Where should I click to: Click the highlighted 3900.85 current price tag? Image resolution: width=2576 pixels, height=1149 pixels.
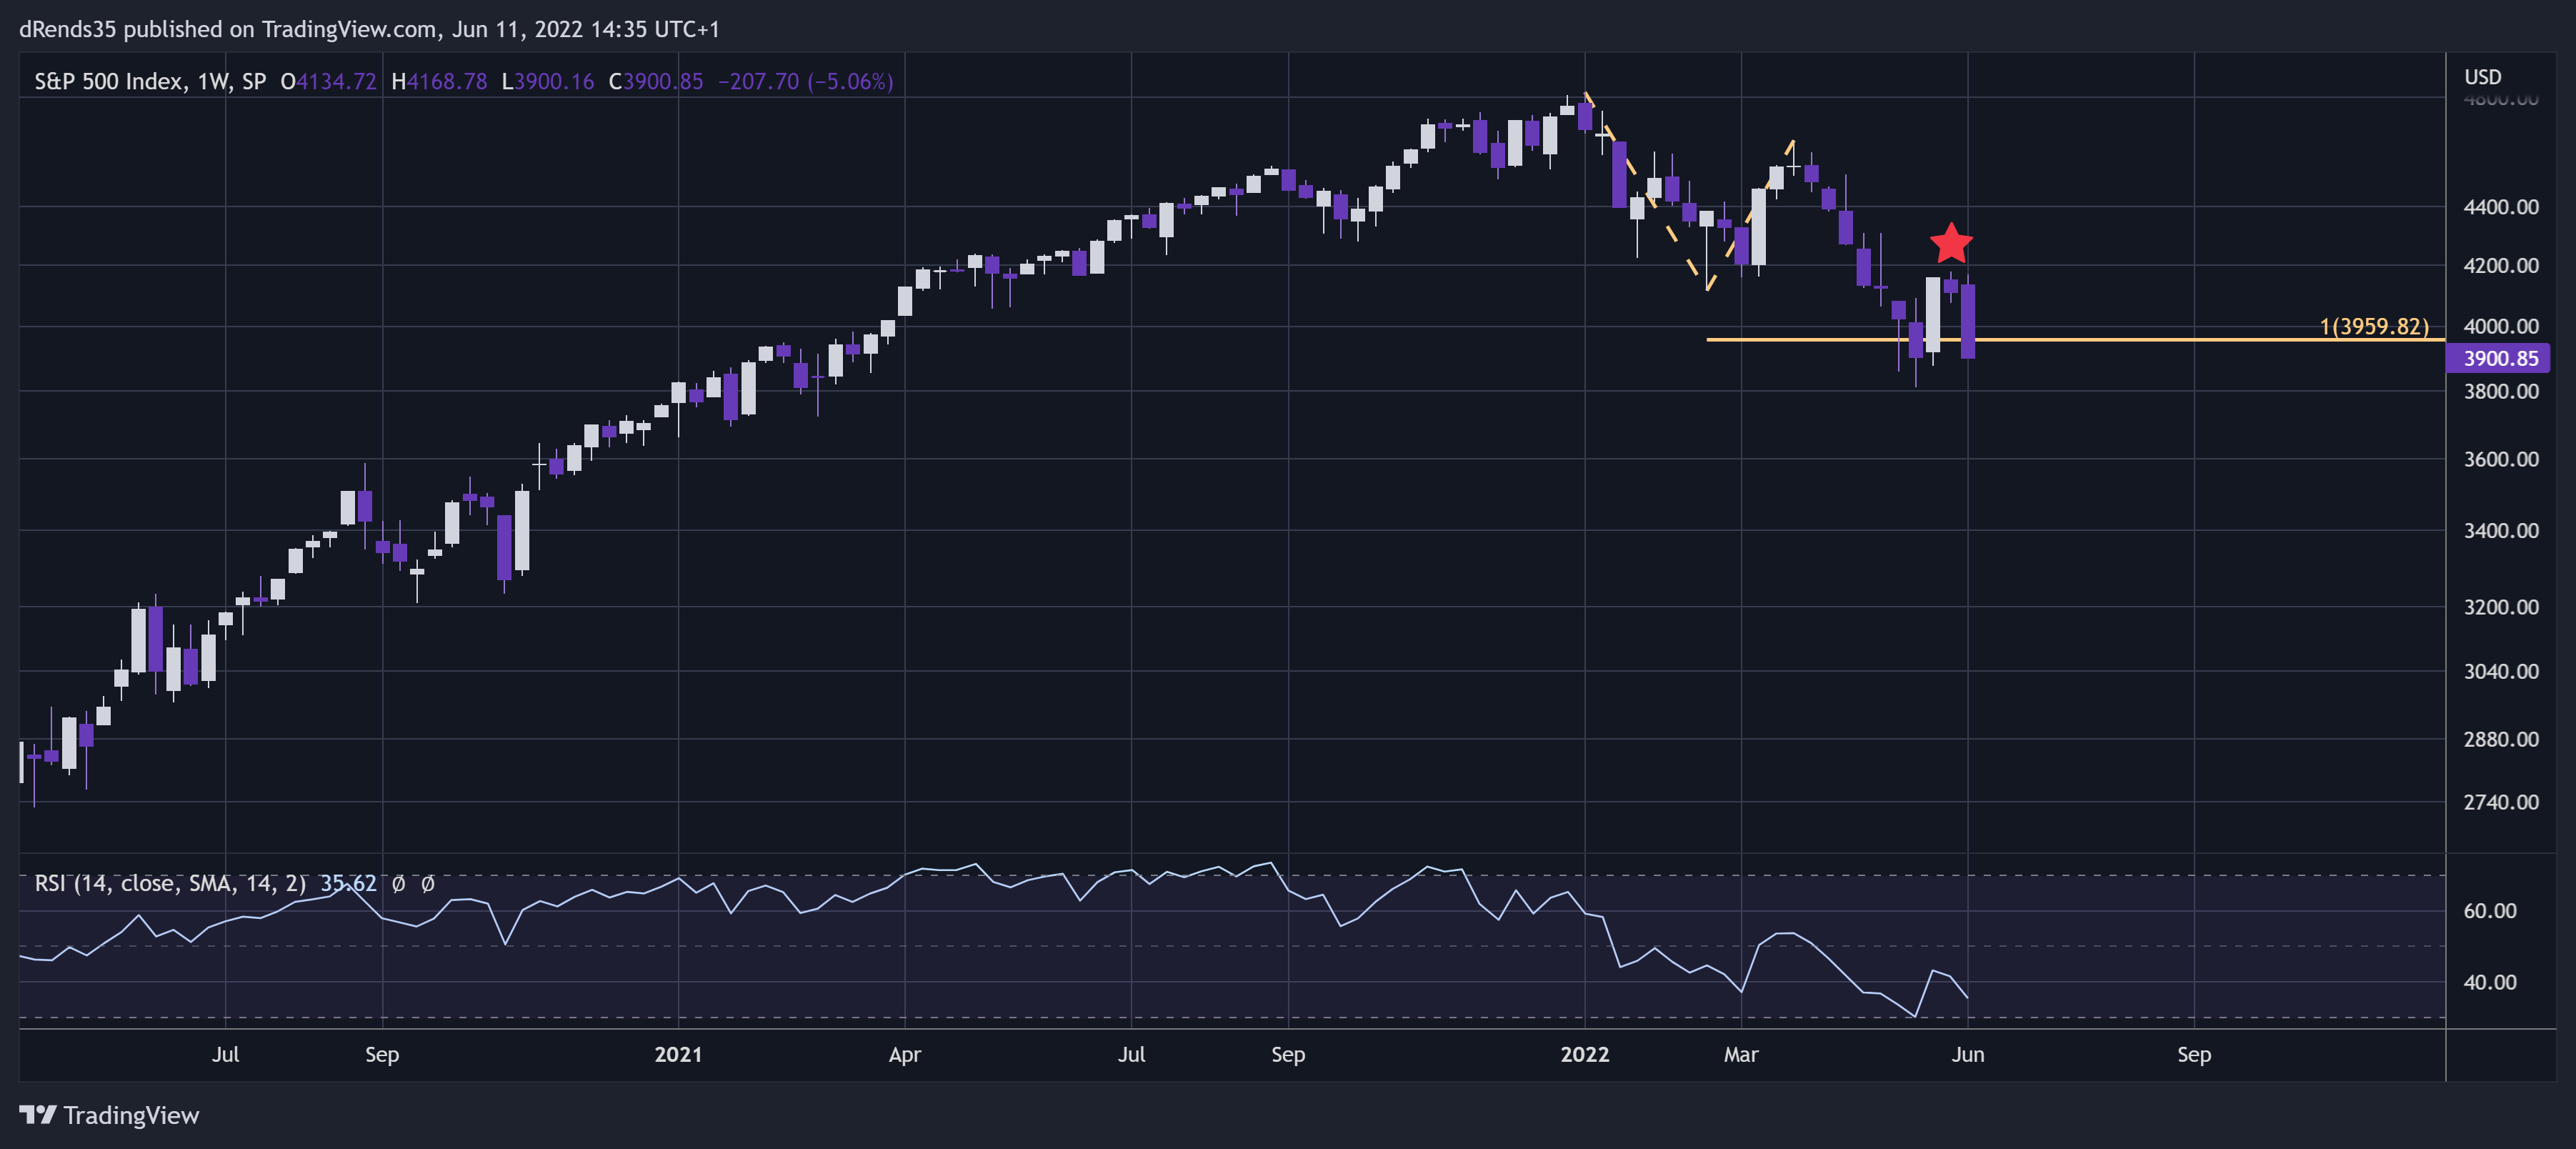(x=2499, y=358)
